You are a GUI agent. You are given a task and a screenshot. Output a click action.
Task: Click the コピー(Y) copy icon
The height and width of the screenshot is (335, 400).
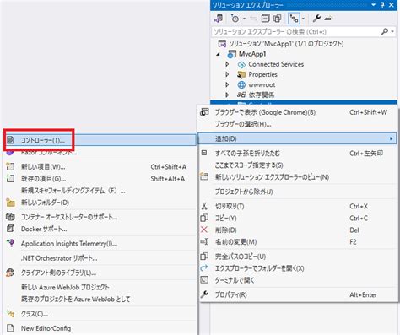point(204,218)
